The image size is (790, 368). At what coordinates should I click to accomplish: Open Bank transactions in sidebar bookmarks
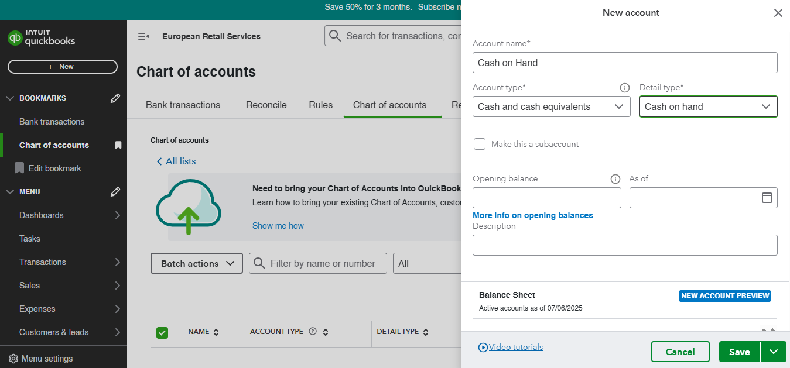click(x=52, y=122)
